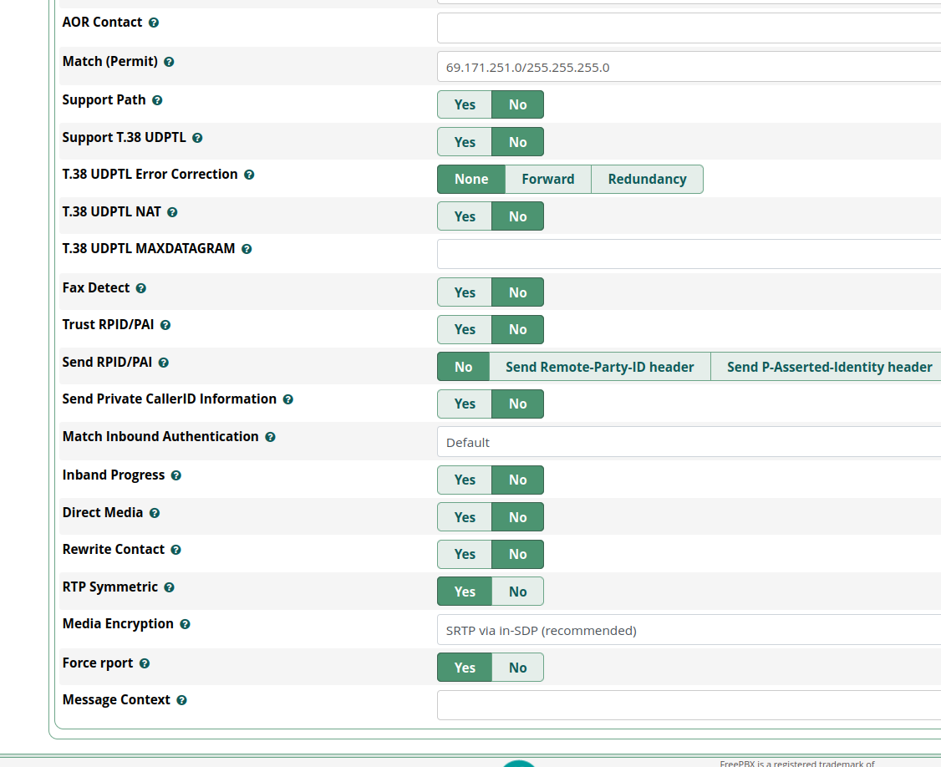Select Forward error correction option
Viewport: 941px width, 767px height.
click(x=547, y=179)
